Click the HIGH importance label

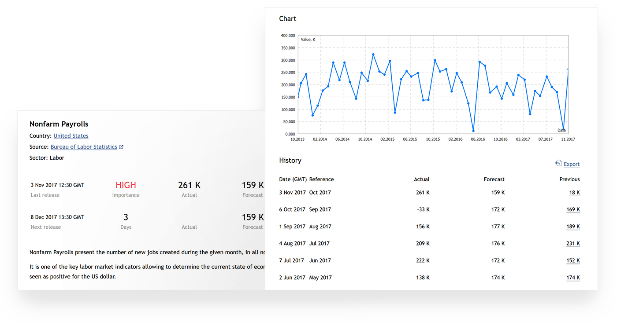(126, 185)
